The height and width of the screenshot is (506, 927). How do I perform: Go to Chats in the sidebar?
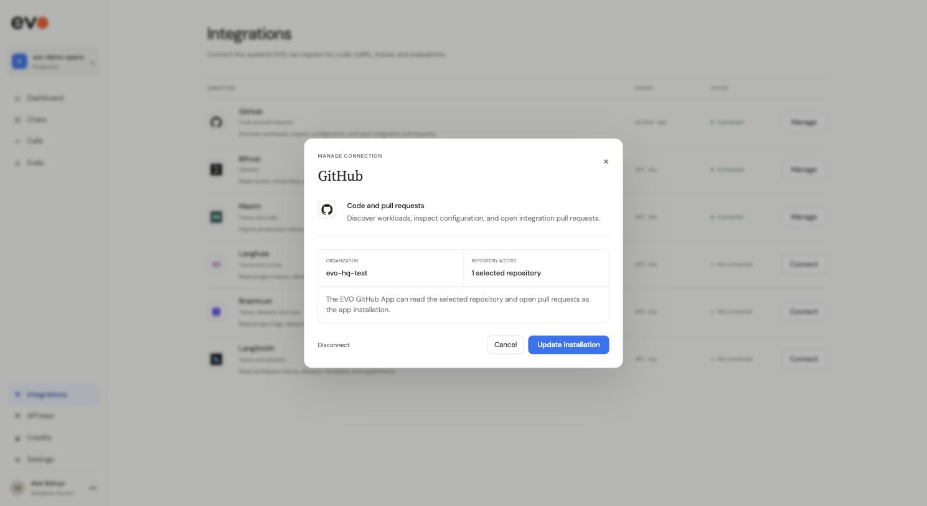point(54,120)
